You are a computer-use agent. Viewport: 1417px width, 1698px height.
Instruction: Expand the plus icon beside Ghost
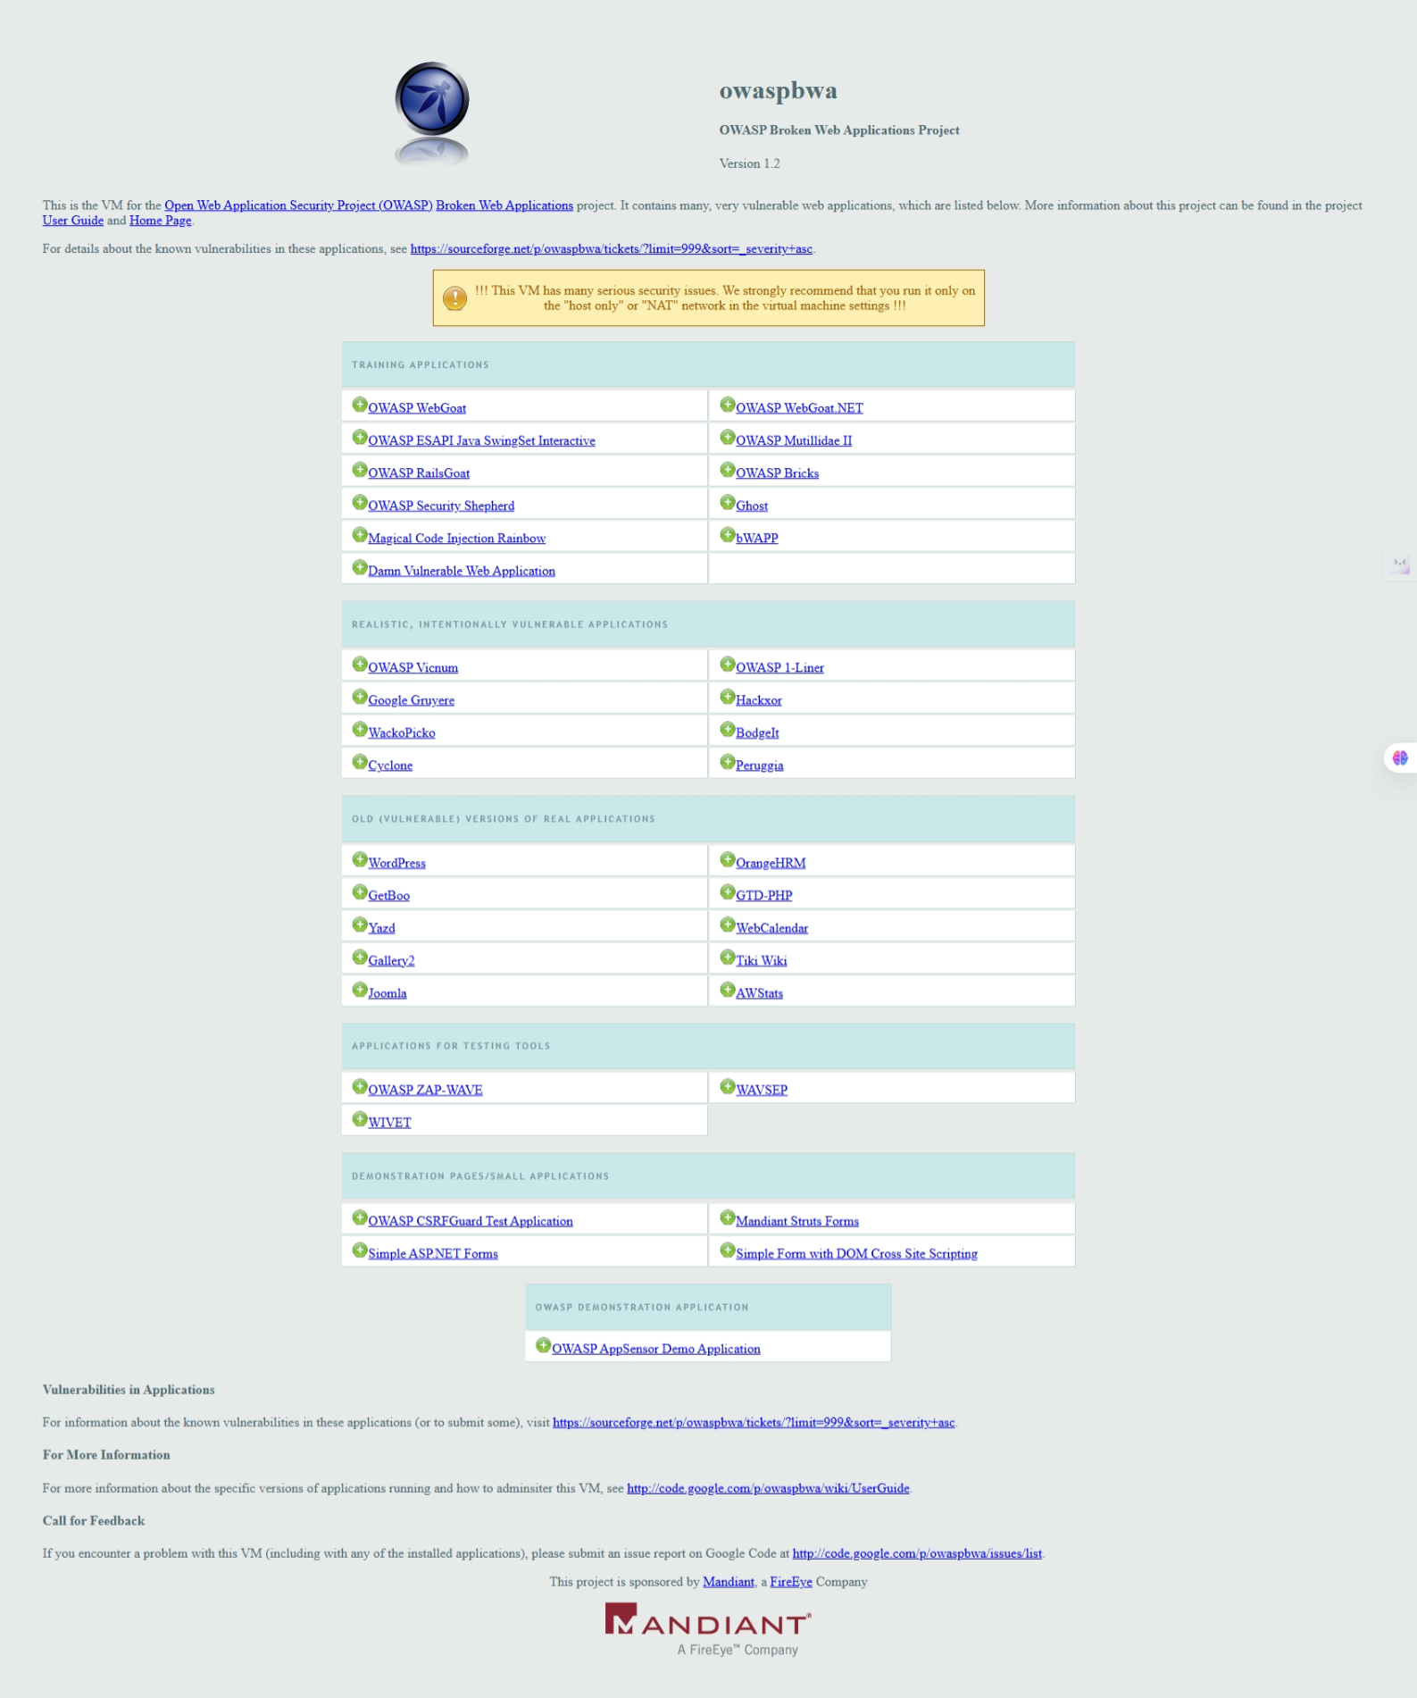[x=728, y=502]
